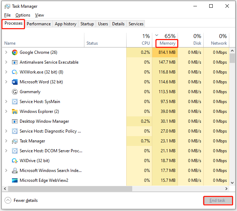The image size is (237, 211).
Task: Switch to the Processes tab
Action: click(13, 24)
